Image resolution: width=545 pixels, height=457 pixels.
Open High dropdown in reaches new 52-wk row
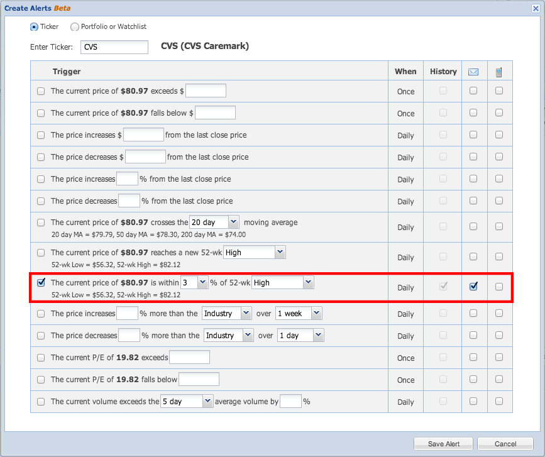pos(254,252)
